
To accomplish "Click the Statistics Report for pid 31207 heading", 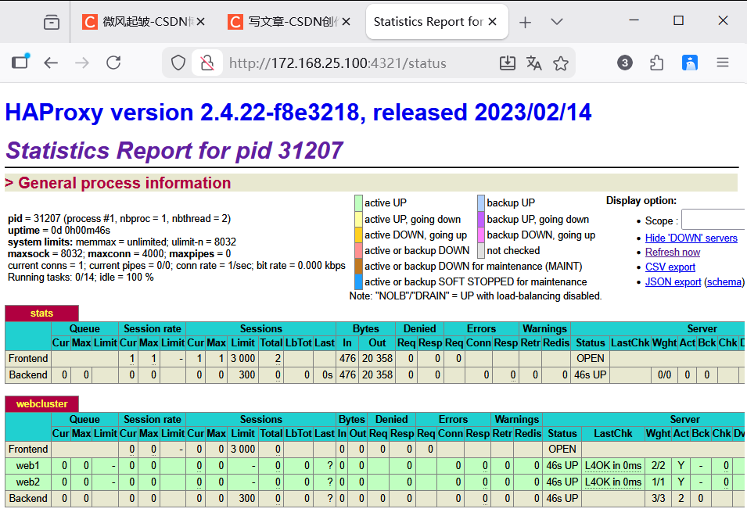I will tap(174, 151).
